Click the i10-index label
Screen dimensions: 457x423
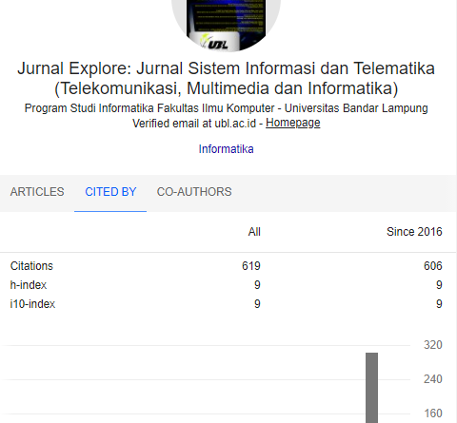(32, 304)
